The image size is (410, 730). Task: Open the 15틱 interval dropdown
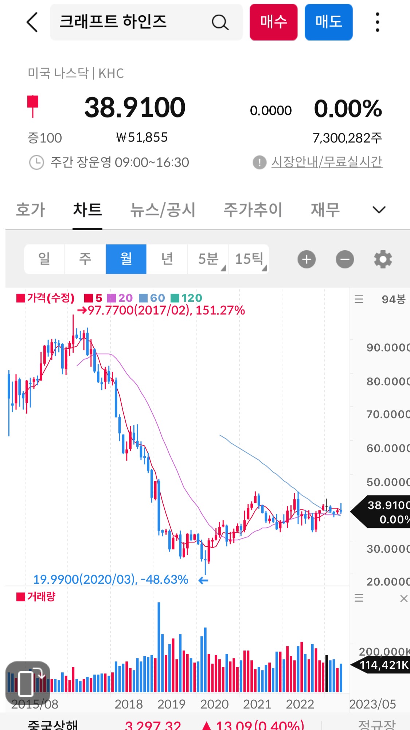tap(249, 259)
